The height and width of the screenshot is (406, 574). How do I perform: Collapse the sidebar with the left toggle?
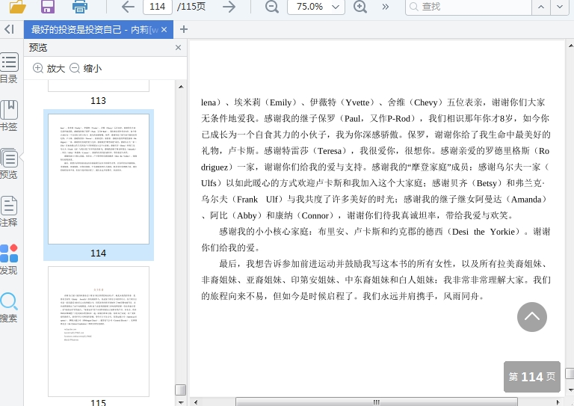9,29
